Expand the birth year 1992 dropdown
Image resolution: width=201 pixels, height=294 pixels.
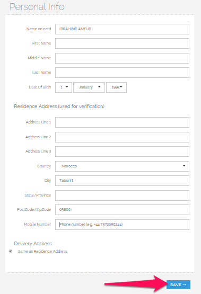(x=116, y=87)
